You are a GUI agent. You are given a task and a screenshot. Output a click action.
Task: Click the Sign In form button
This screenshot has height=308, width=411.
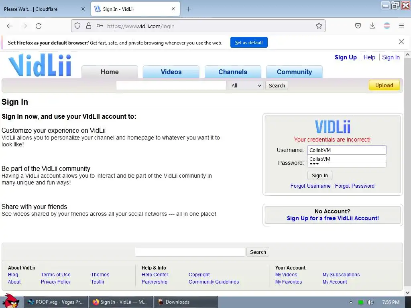320,176
